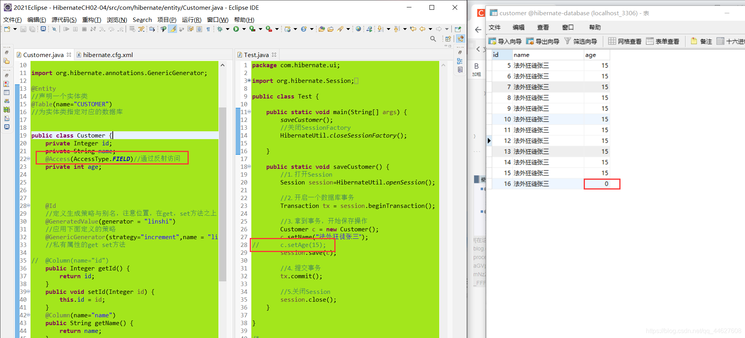Screen dimensions: 745x338
Task: Close the Test.java tab
Action: pos(274,55)
